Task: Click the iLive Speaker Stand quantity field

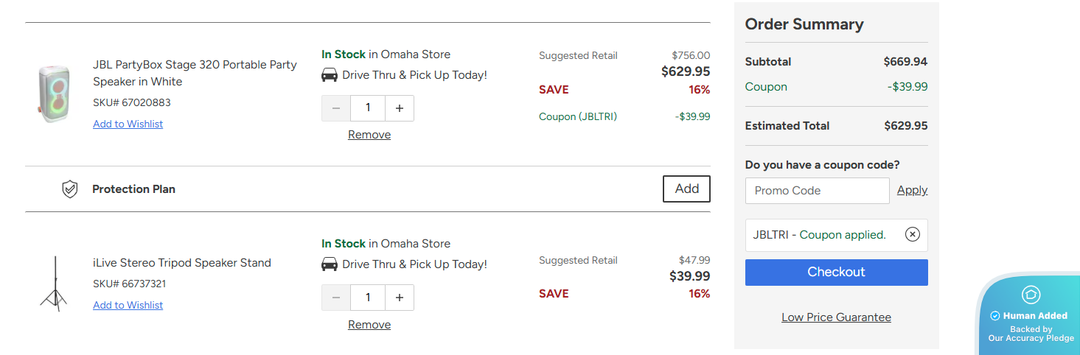Action: [x=368, y=298]
